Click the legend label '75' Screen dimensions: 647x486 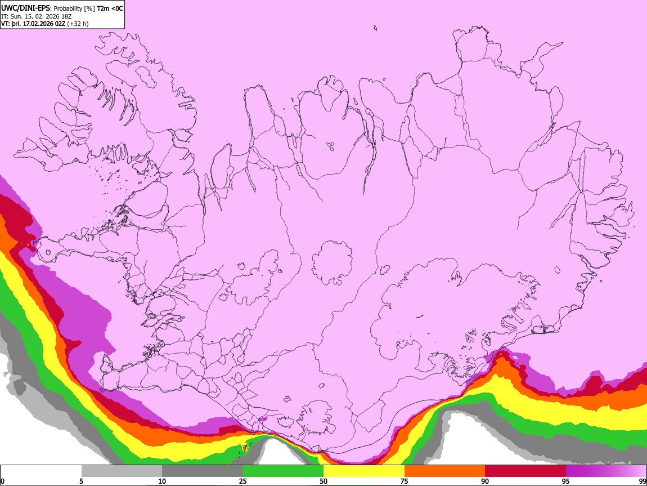(x=405, y=481)
